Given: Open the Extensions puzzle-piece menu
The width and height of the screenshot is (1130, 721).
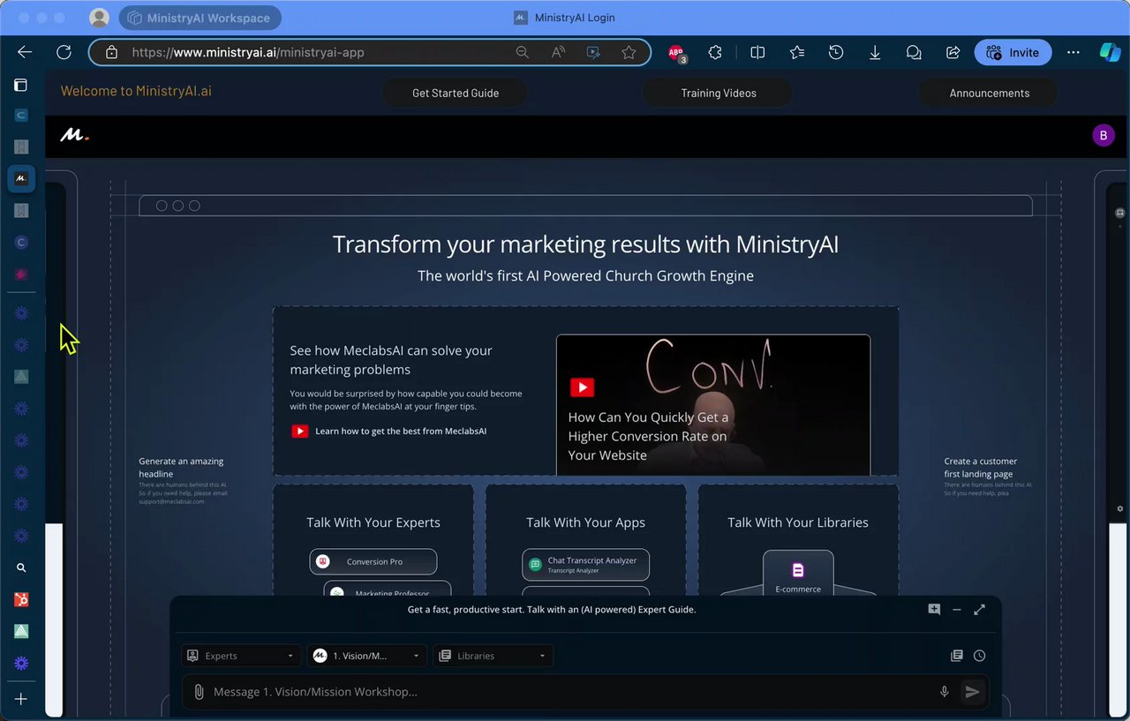Looking at the screenshot, I should pos(715,52).
